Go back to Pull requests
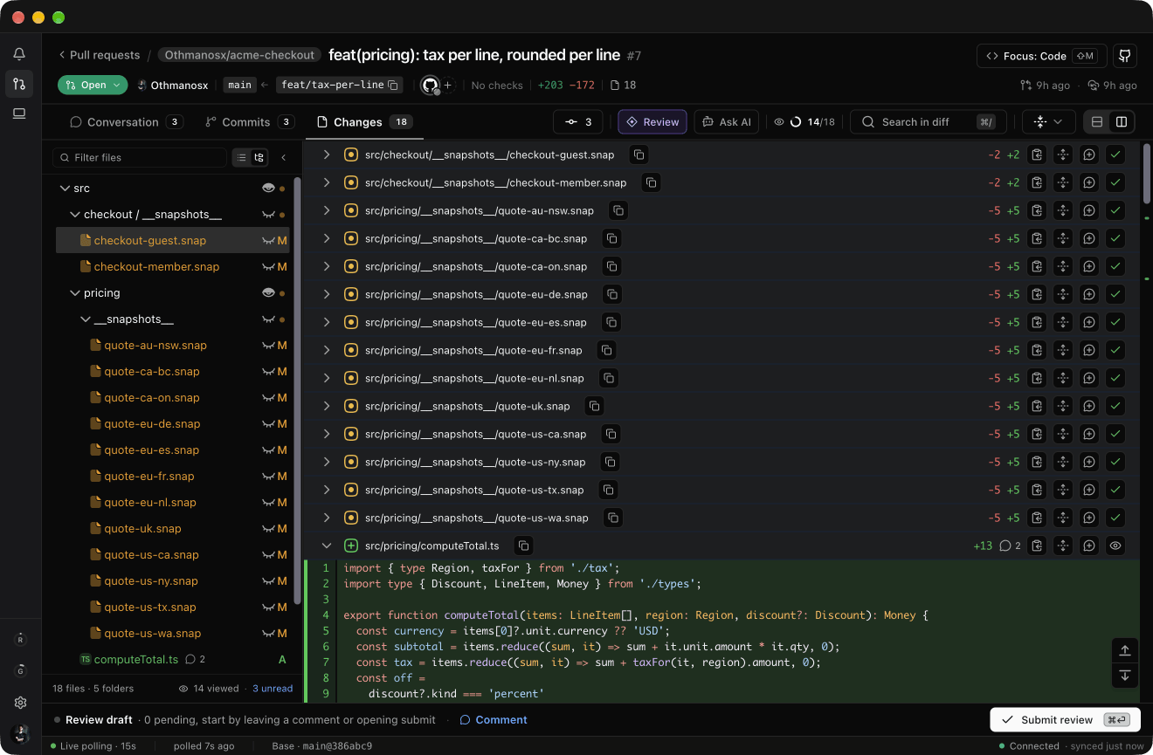The width and height of the screenshot is (1153, 755). tap(99, 55)
